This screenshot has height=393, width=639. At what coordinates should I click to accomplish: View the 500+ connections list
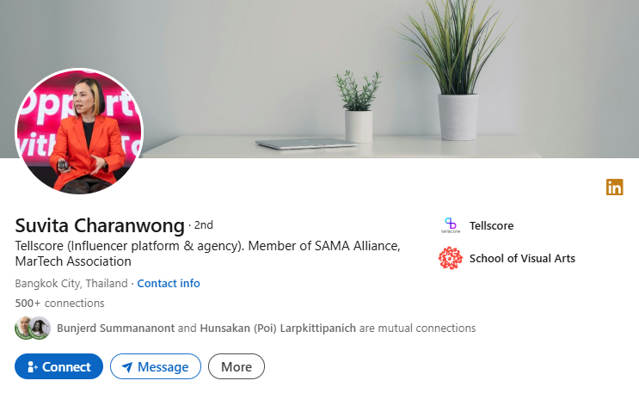pyautogui.click(x=59, y=304)
